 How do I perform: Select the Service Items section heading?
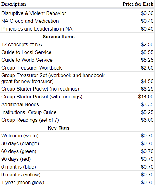point(59,37)
